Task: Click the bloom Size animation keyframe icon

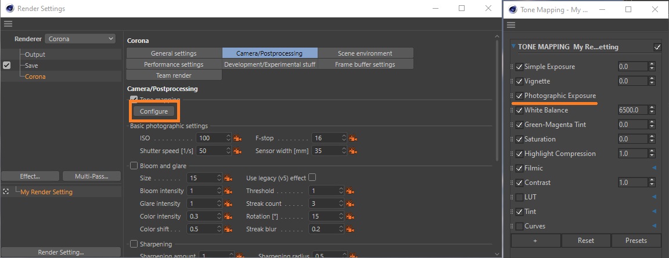Action: (x=228, y=178)
